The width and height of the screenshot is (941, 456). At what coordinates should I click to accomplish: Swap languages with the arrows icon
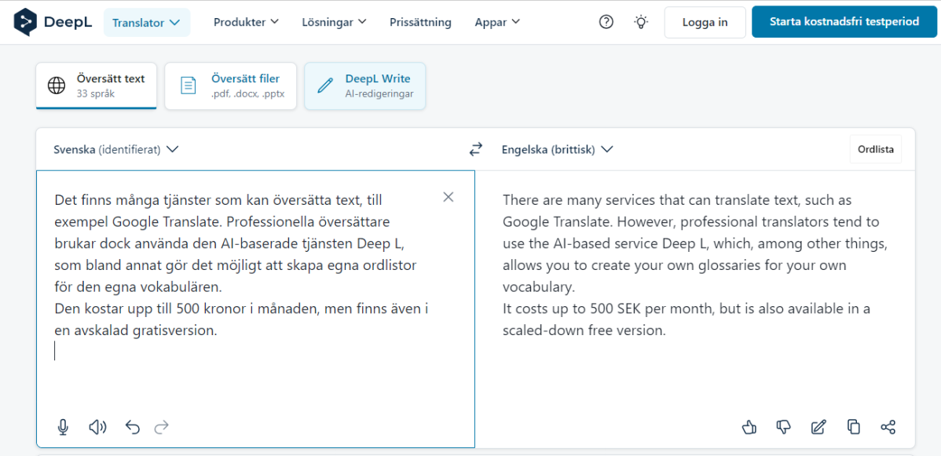click(x=476, y=149)
